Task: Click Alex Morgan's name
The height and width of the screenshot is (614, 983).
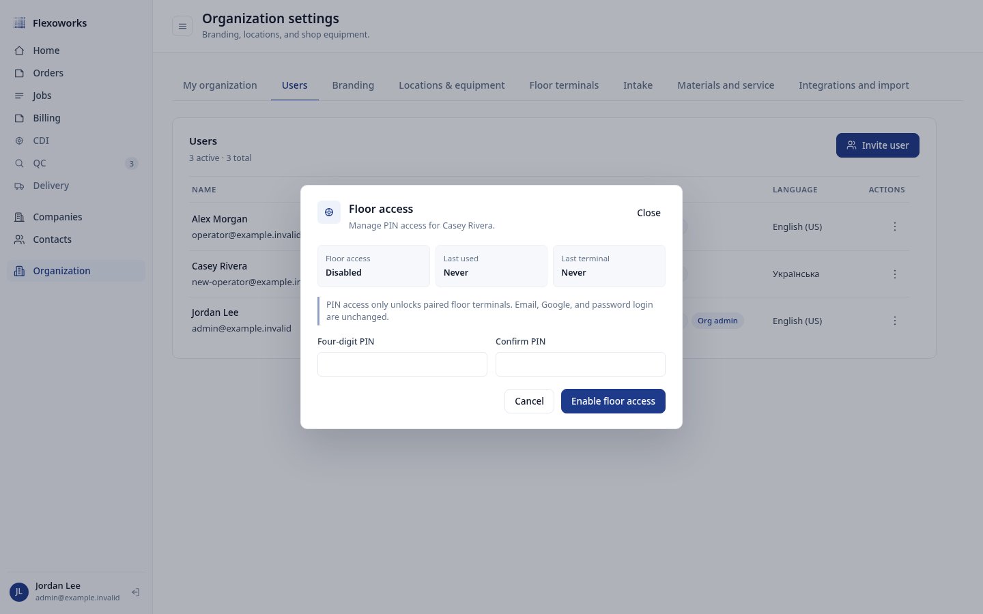Action: tap(220, 219)
